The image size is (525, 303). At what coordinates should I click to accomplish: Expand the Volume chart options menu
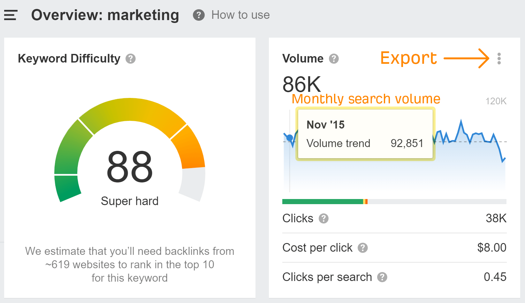click(499, 58)
